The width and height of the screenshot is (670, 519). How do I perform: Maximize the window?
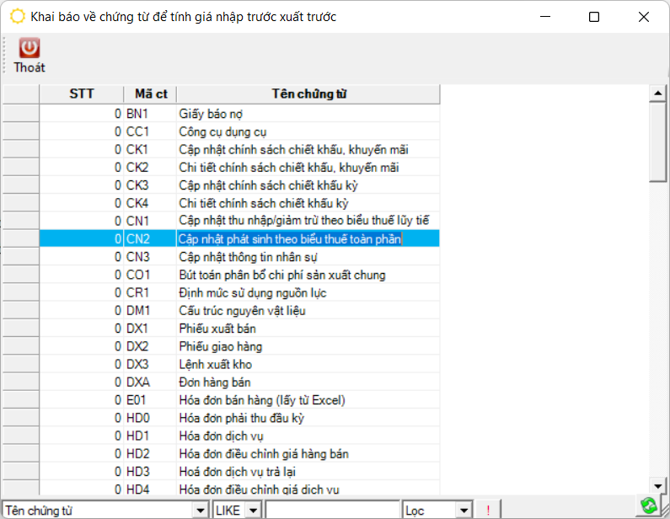(594, 17)
